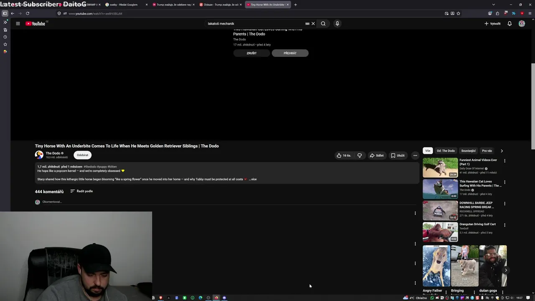Open the on-screen keyboard icon in search box
Image resolution: width=535 pixels, height=301 pixels.
click(307, 23)
